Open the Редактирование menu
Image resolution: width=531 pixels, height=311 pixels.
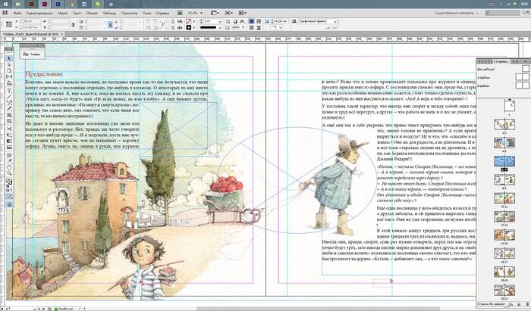[x=39, y=14]
